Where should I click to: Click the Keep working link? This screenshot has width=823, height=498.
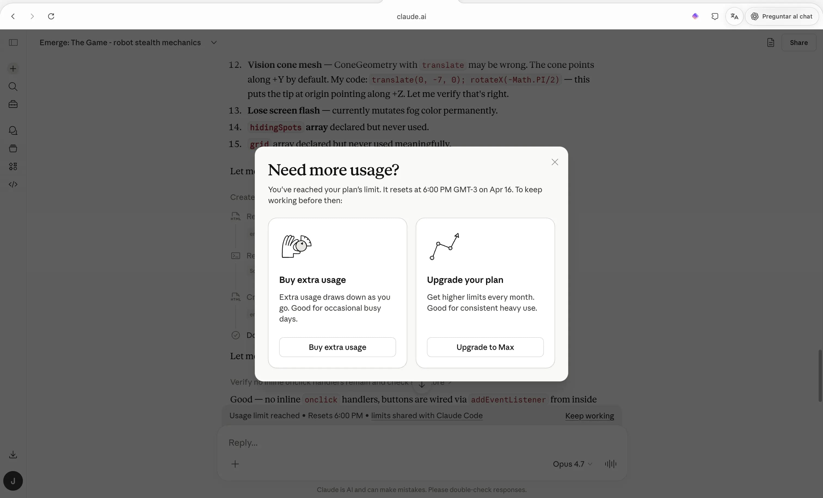pyautogui.click(x=589, y=416)
